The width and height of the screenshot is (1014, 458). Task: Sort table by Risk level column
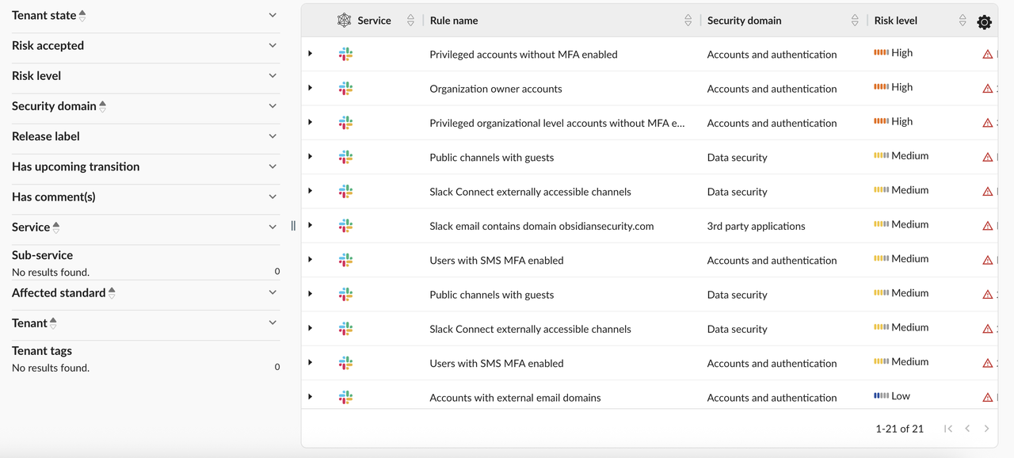tap(962, 21)
